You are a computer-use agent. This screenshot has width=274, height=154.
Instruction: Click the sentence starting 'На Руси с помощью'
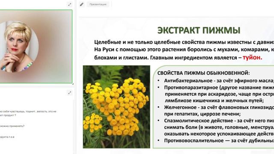click(184, 50)
